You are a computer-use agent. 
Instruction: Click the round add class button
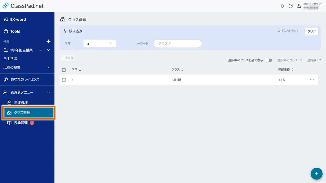(x=317, y=174)
